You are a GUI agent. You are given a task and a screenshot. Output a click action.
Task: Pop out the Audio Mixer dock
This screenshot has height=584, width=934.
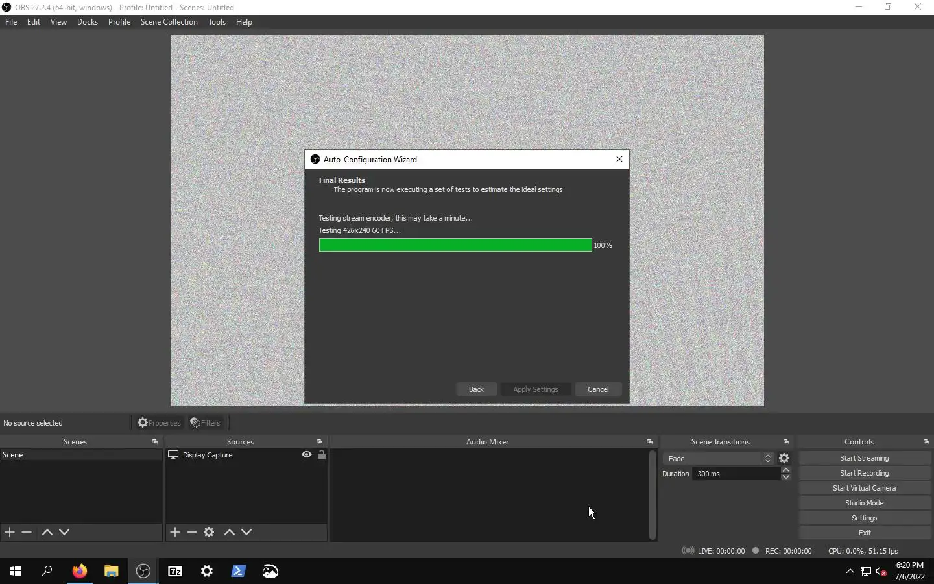[650, 442]
